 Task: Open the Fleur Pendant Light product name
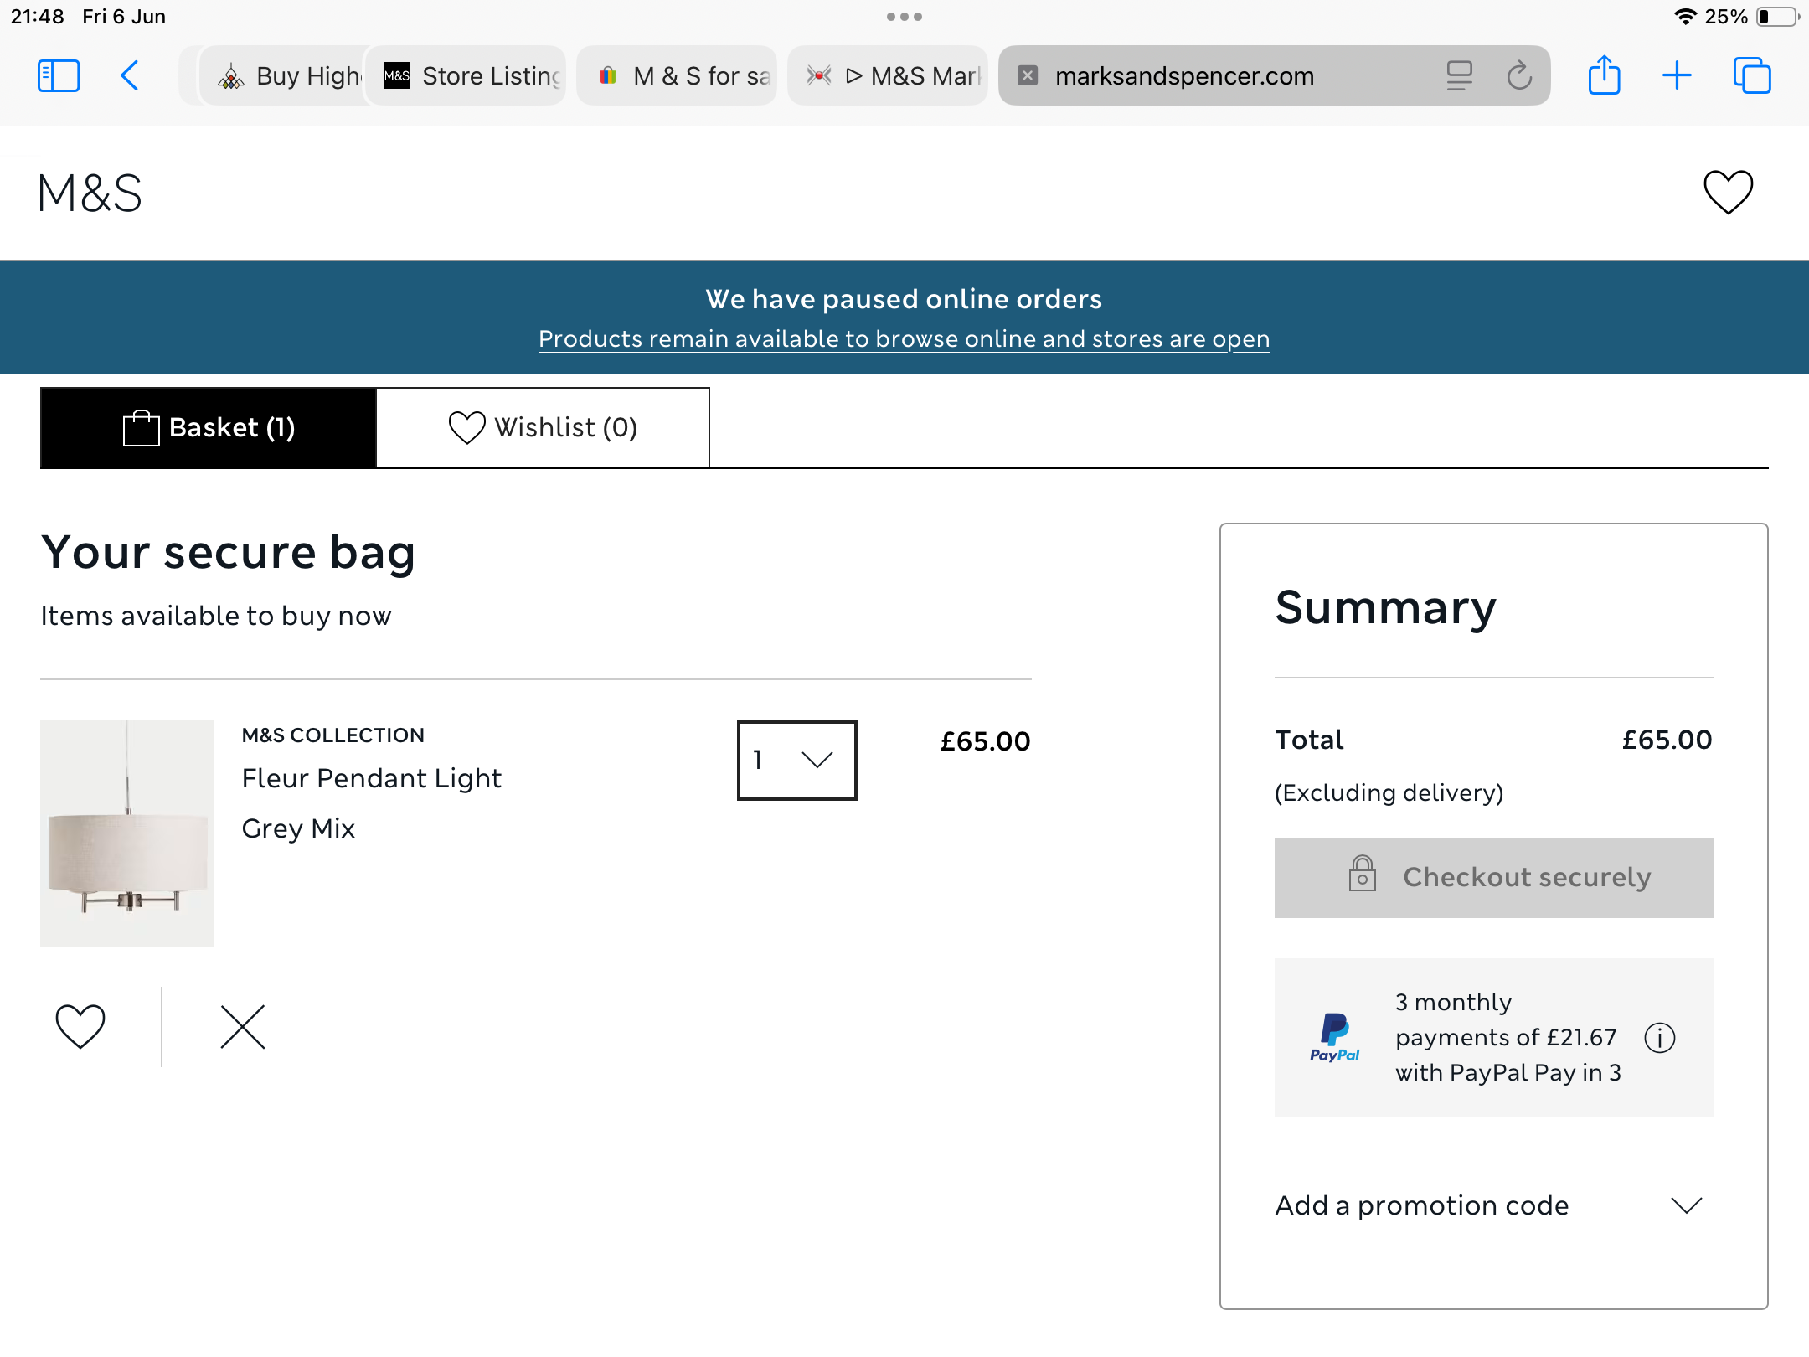click(x=372, y=778)
